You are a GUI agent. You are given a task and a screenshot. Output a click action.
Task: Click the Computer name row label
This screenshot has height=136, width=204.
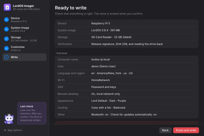tap(68, 59)
